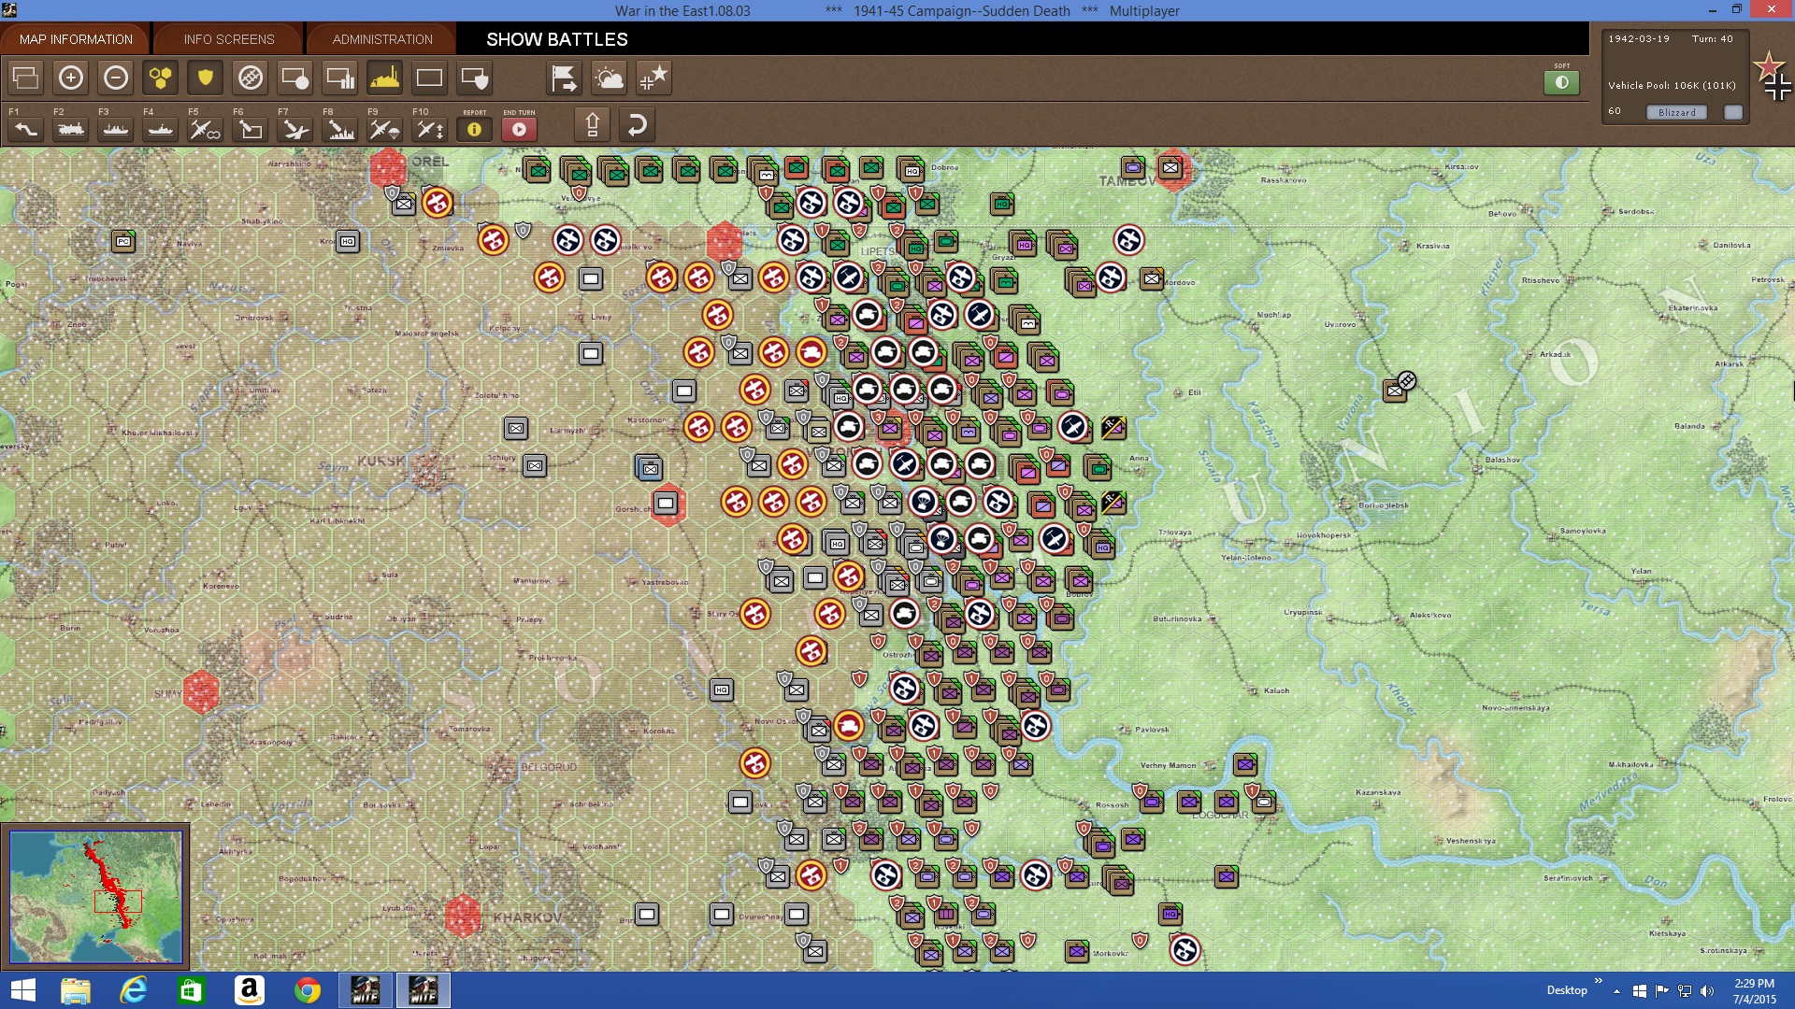This screenshot has height=1009, width=1795.
Task: Click the undo curved arrow button
Action: pos(638,124)
